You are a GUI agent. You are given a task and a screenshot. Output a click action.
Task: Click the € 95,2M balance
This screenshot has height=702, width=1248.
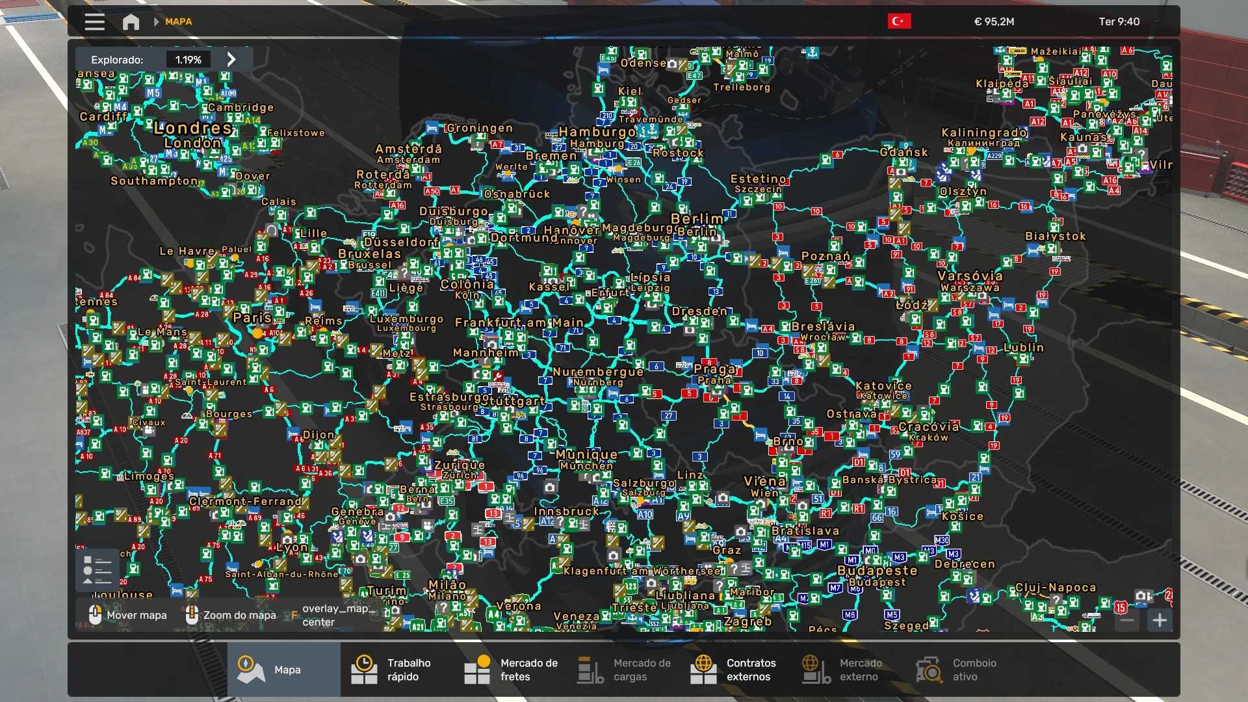coord(994,21)
